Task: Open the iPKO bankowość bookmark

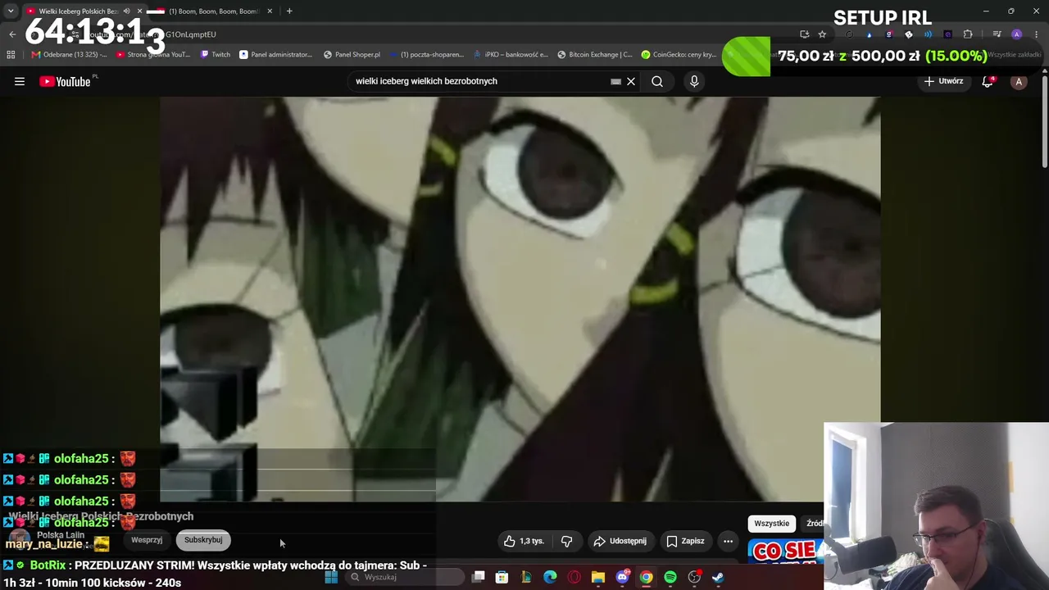Action: point(511,55)
